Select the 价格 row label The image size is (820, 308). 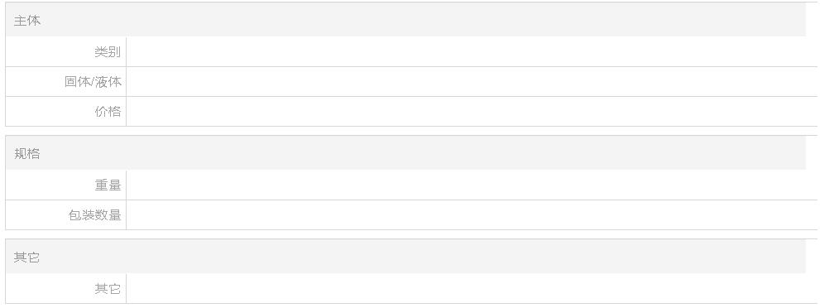pyautogui.click(x=108, y=112)
